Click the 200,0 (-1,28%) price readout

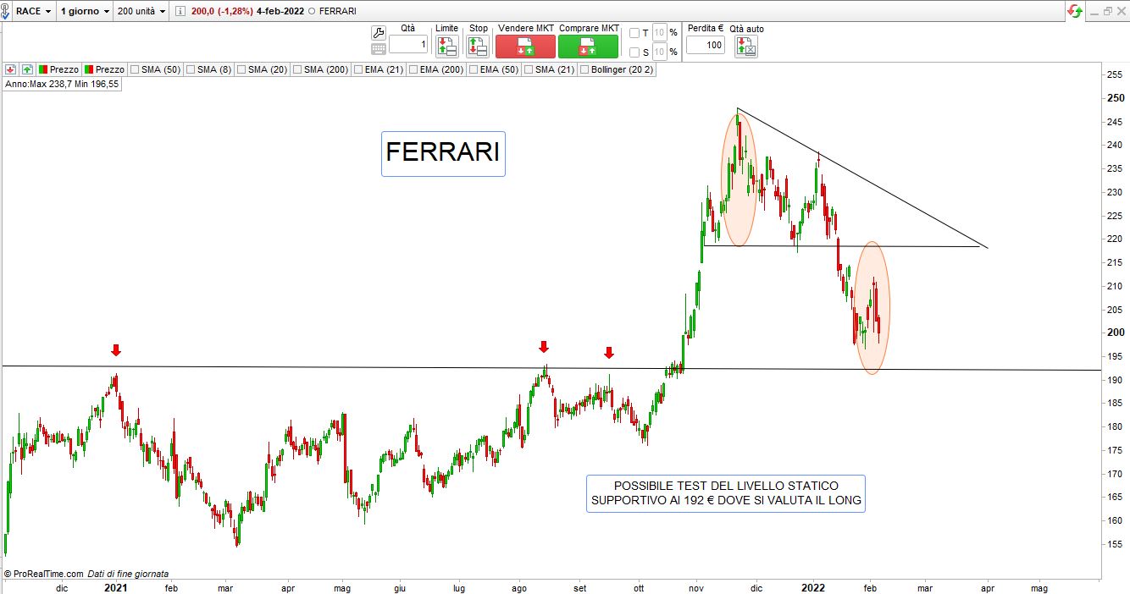tap(222, 11)
